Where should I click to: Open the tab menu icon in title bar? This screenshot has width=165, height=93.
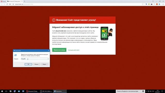click(153, 1)
